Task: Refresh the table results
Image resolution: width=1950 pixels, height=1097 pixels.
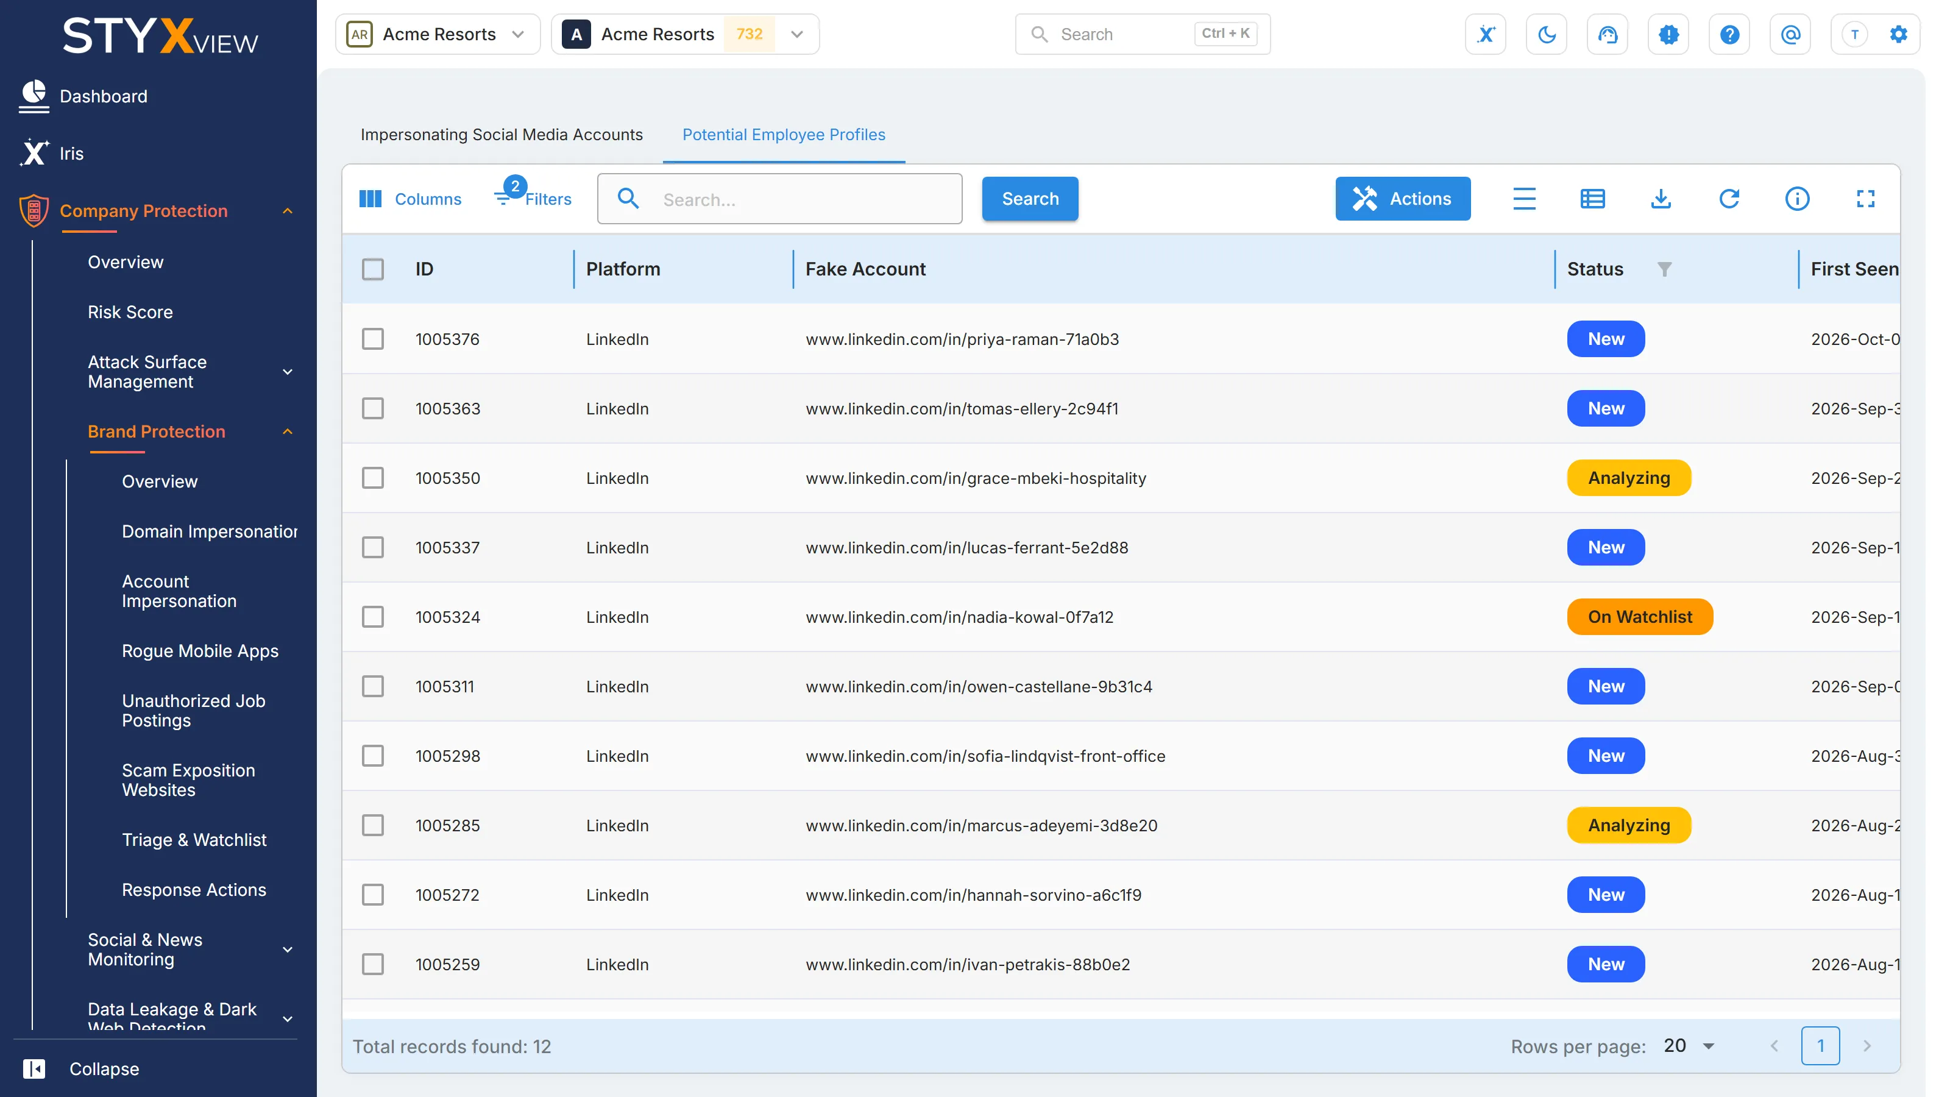Action: click(x=1729, y=198)
